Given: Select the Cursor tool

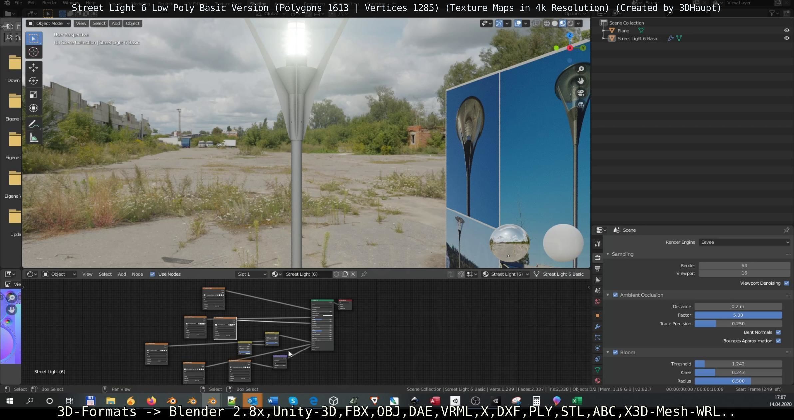Looking at the screenshot, I should [x=33, y=52].
